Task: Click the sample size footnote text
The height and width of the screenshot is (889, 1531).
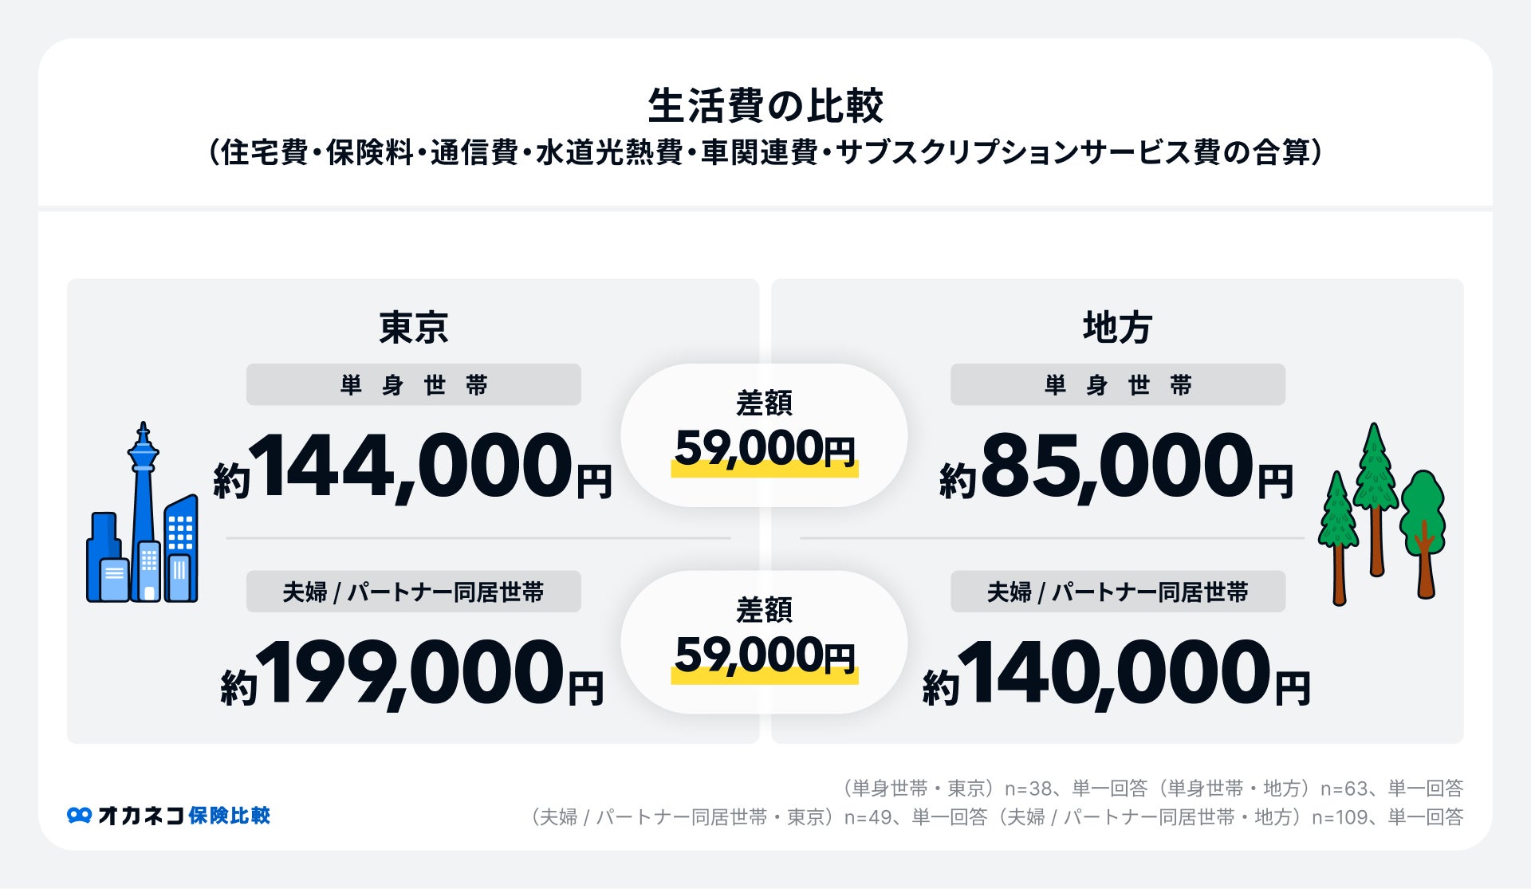Action: pos(995,803)
